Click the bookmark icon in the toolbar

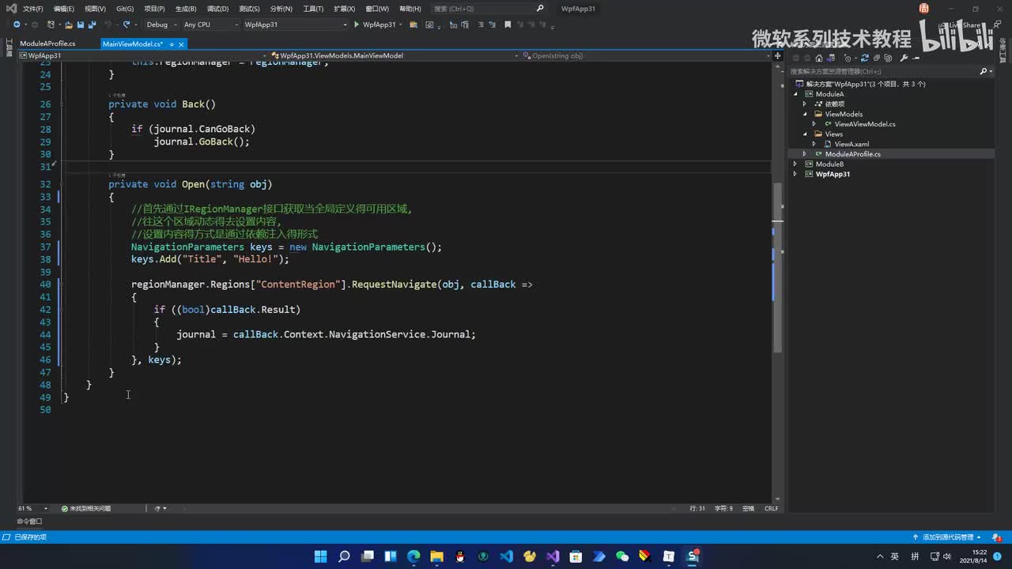tap(508, 24)
